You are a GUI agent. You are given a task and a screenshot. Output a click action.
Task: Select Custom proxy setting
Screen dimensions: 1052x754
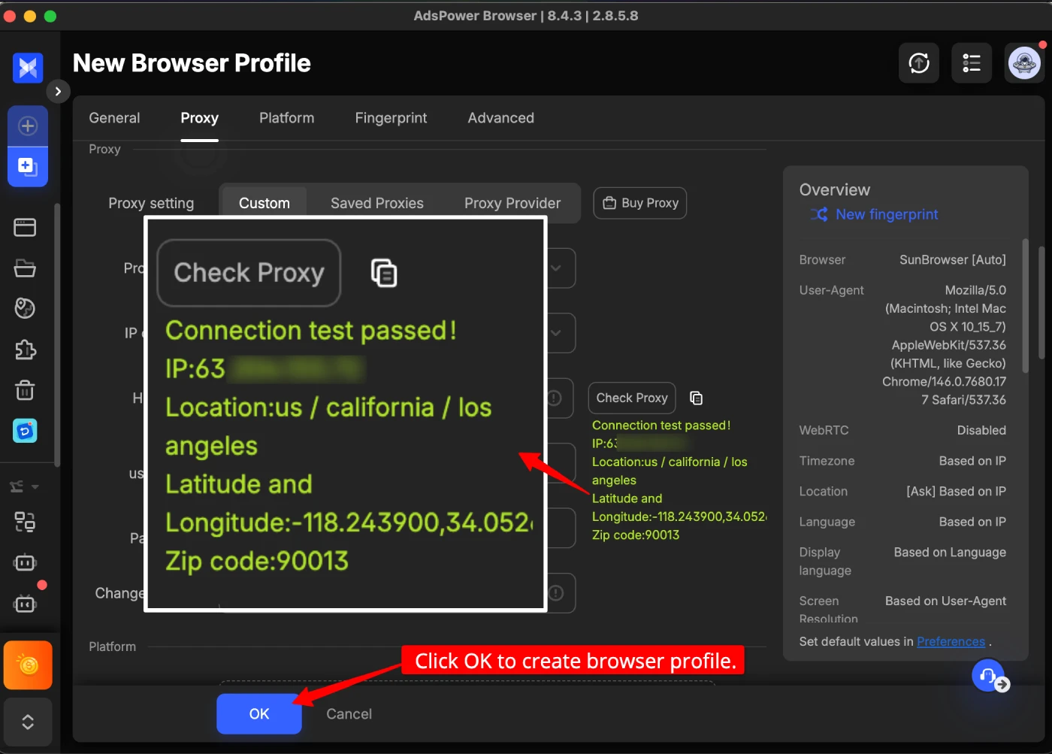[265, 203]
